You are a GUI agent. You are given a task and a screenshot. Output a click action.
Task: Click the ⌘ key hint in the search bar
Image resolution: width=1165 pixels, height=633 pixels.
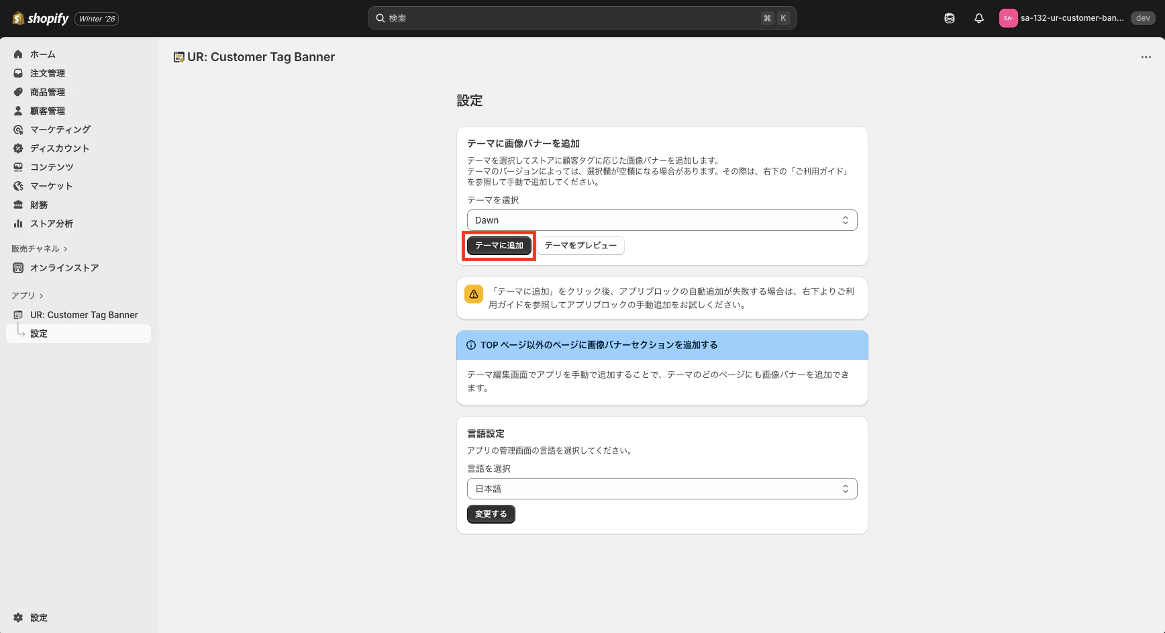click(767, 18)
